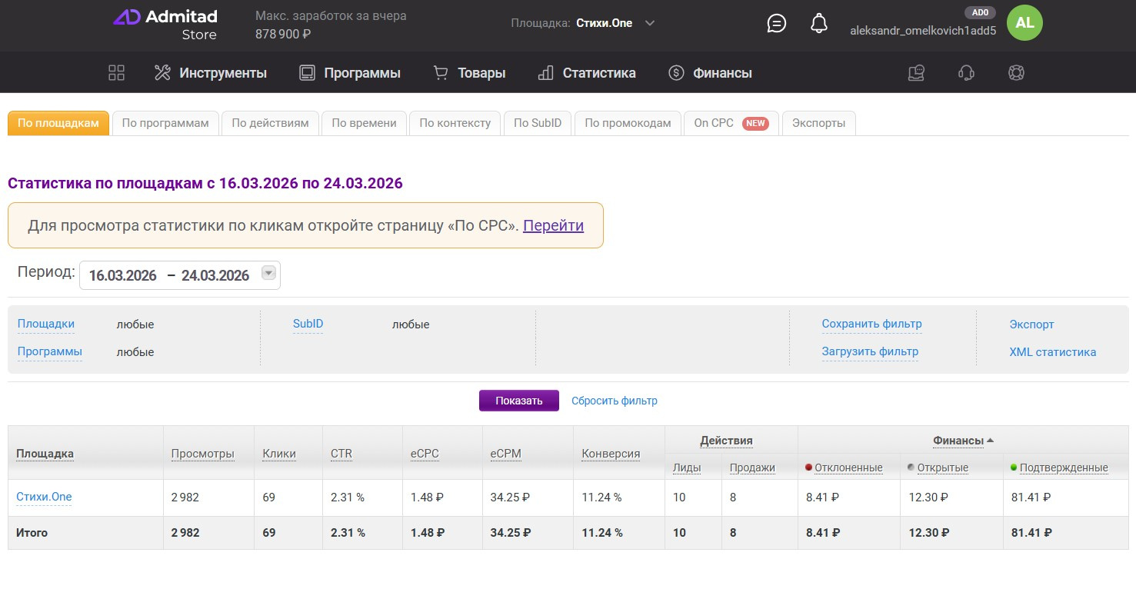The height and width of the screenshot is (589, 1136).
Task: Click the lifebuoy help icon
Action: pyautogui.click(x=1016, y=73)
